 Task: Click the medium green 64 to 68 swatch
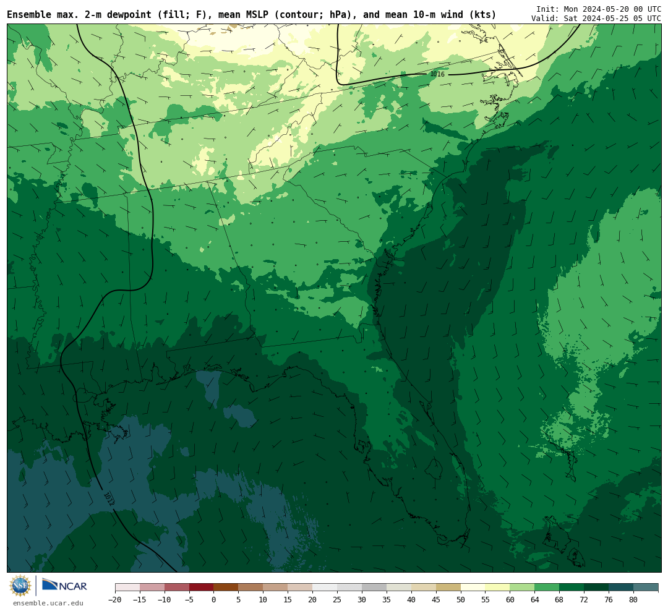547,587
